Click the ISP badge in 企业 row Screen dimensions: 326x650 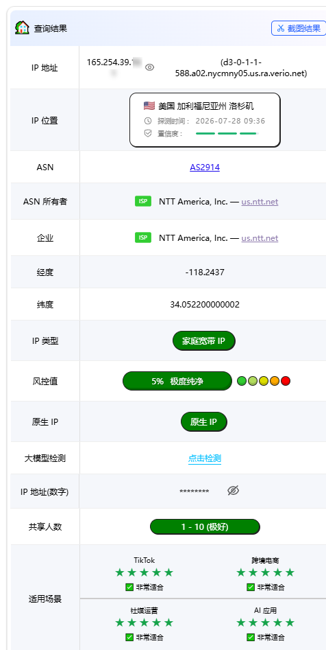tap(143, 237)
